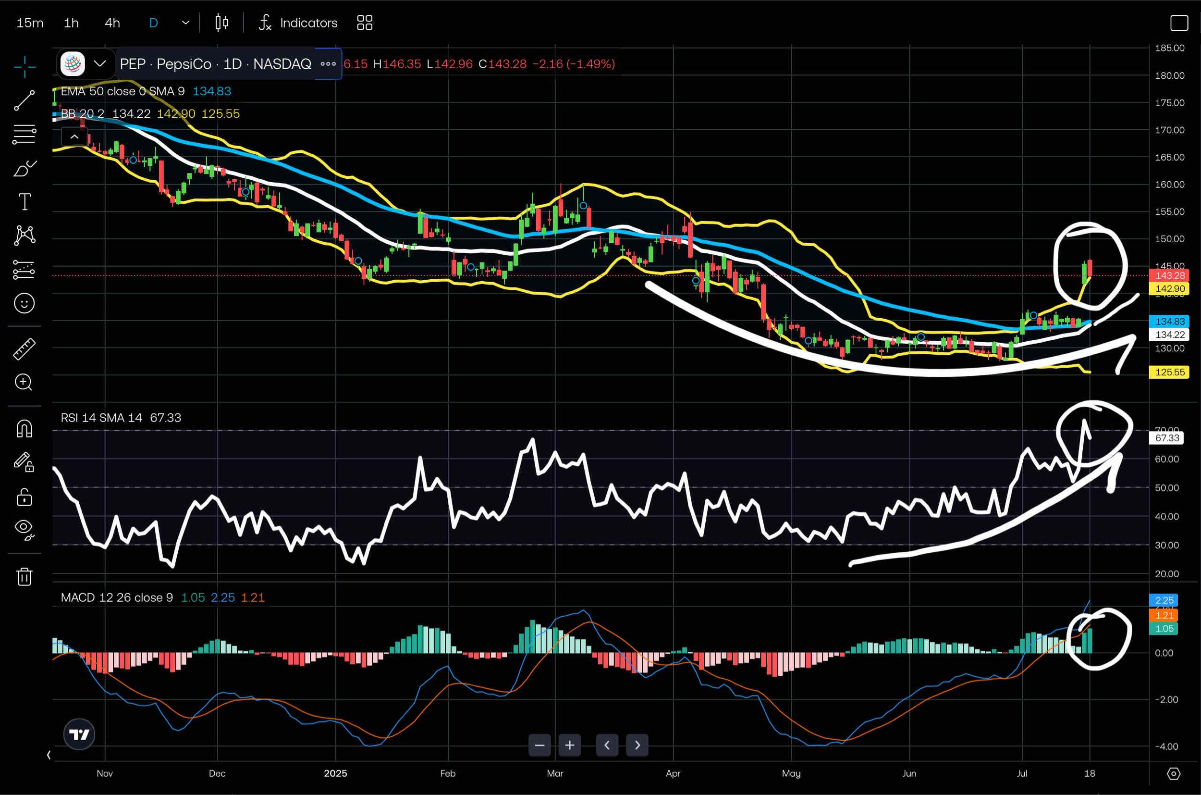1201x795 pixels.
Task: Select the Text annotation tool
Action: click(x=25, y=201)
